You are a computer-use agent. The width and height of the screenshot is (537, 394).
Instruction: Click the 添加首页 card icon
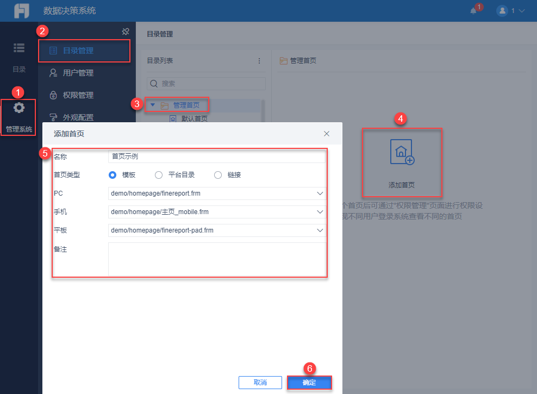tap(402, 152)
